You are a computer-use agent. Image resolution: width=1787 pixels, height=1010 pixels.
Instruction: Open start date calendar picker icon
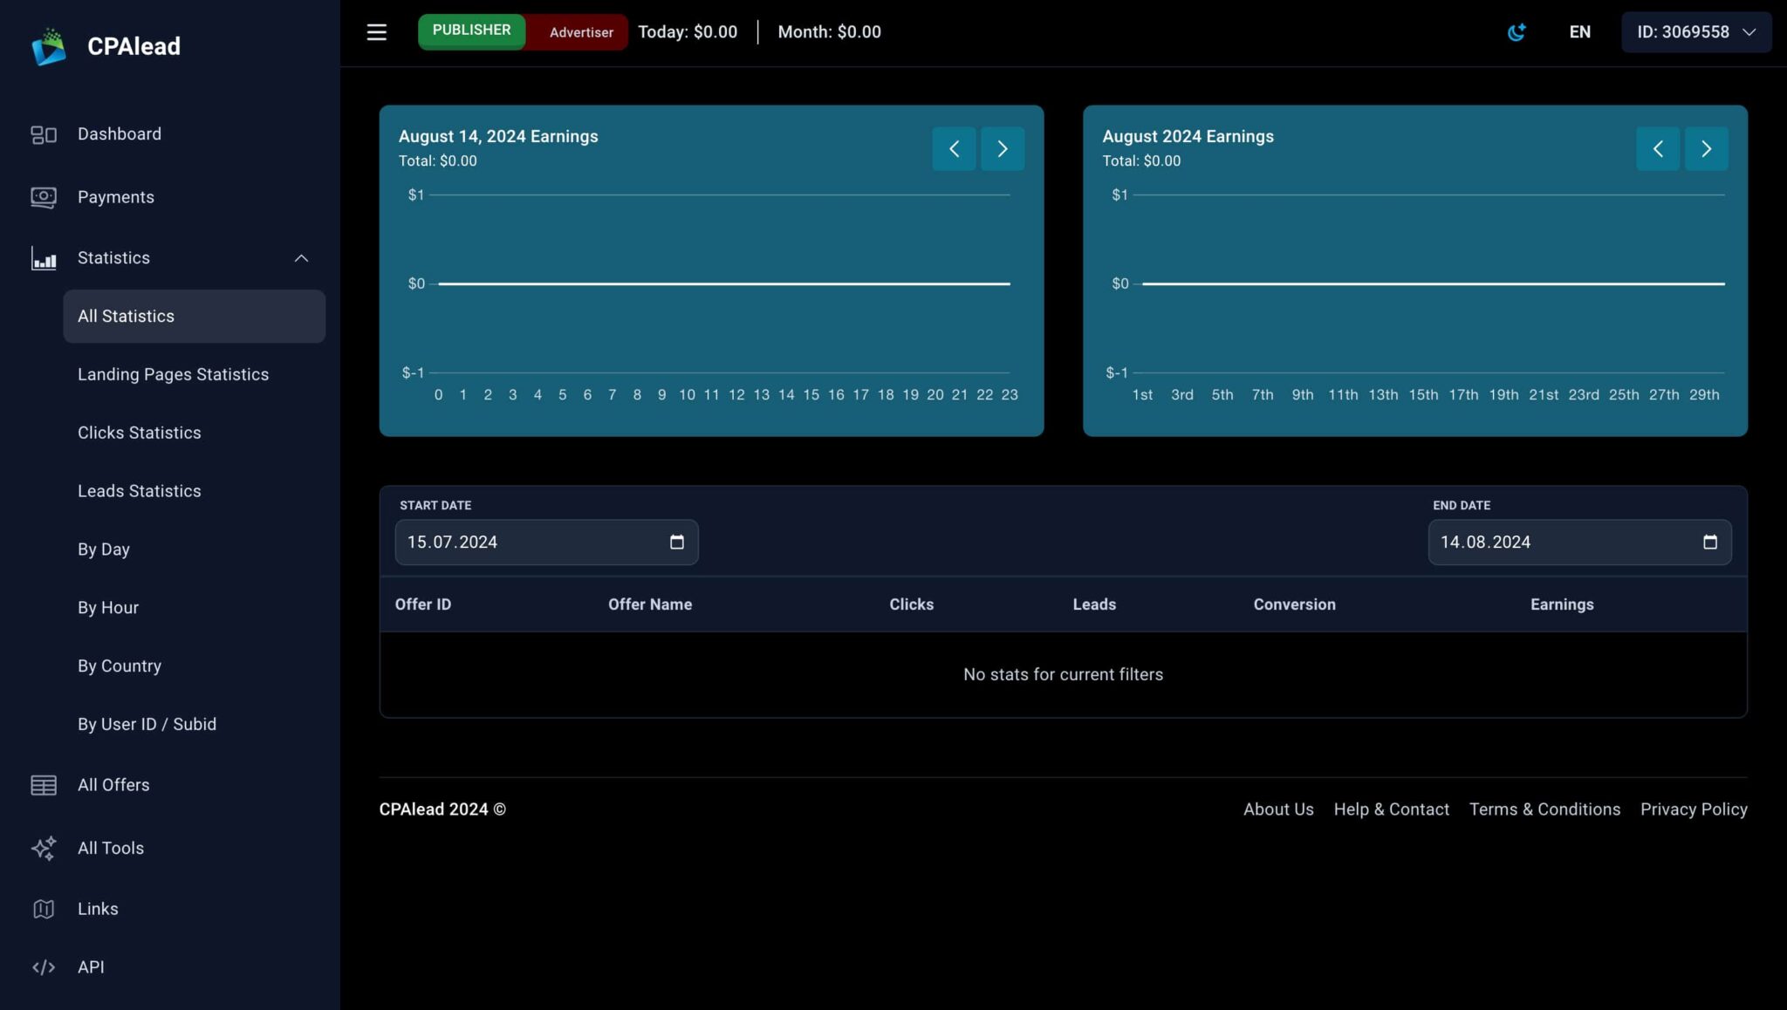(676, 543)
